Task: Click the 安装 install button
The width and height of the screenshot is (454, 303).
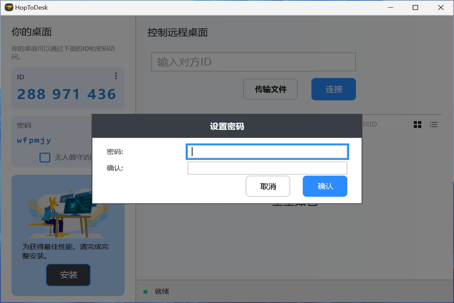Action: click(68, 275)
